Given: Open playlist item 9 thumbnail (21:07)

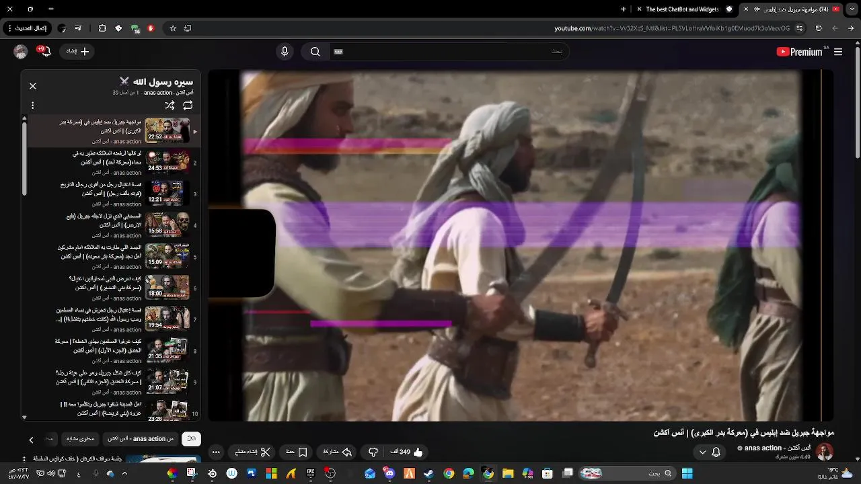Looking at the screenshot, I should coord(167,381).
